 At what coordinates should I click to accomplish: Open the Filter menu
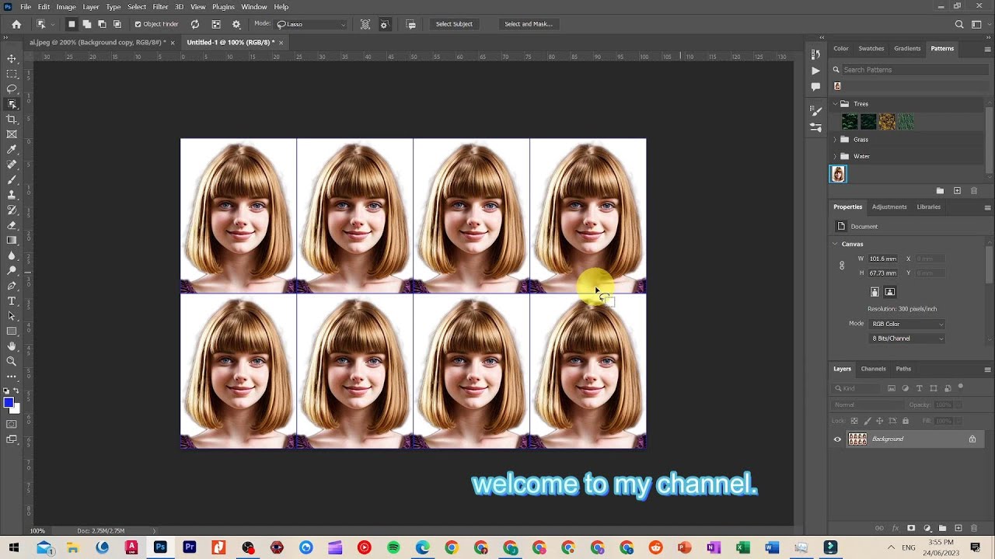(160, 7)
